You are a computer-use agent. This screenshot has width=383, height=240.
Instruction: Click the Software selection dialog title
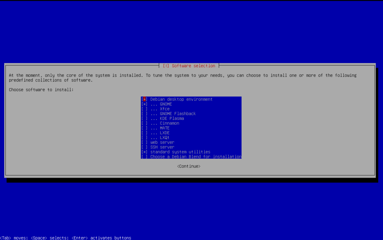(x=189, y=65)
